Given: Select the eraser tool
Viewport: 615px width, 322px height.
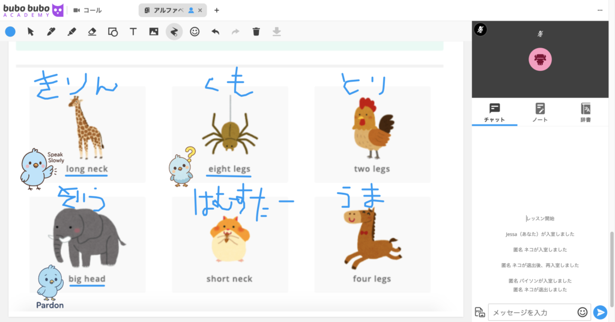Looking at the screenshot, I should (x=92, y=32).
